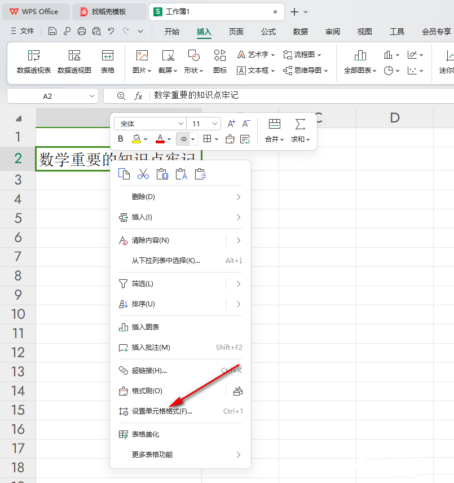Open the font name dropdown (宋体)

(180, 124)
